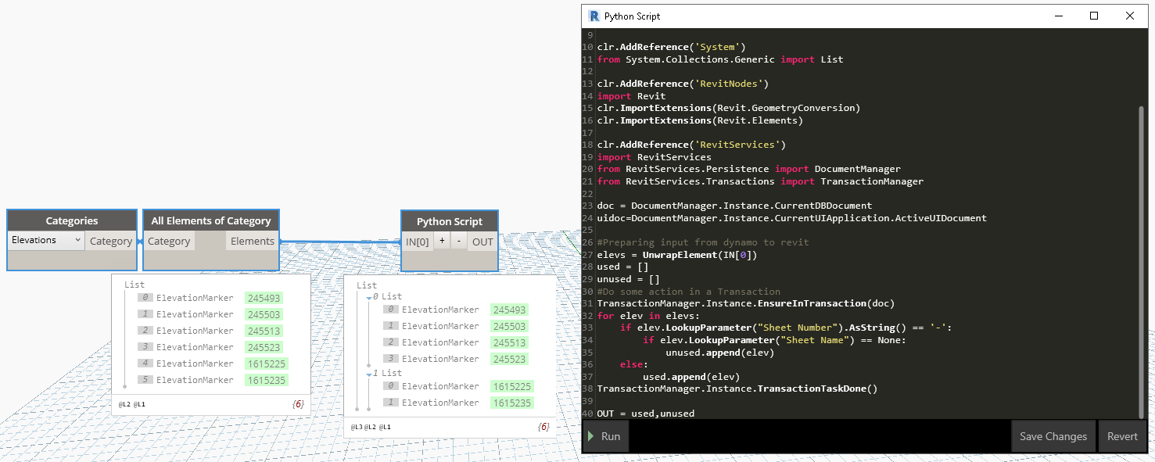
Task: Click element ID 245503 in left preview
Action: 264,314
